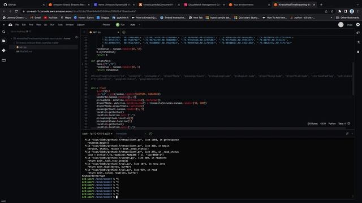Click the green Run button
The height and width of the screenshot is (203, 362).
120,25
